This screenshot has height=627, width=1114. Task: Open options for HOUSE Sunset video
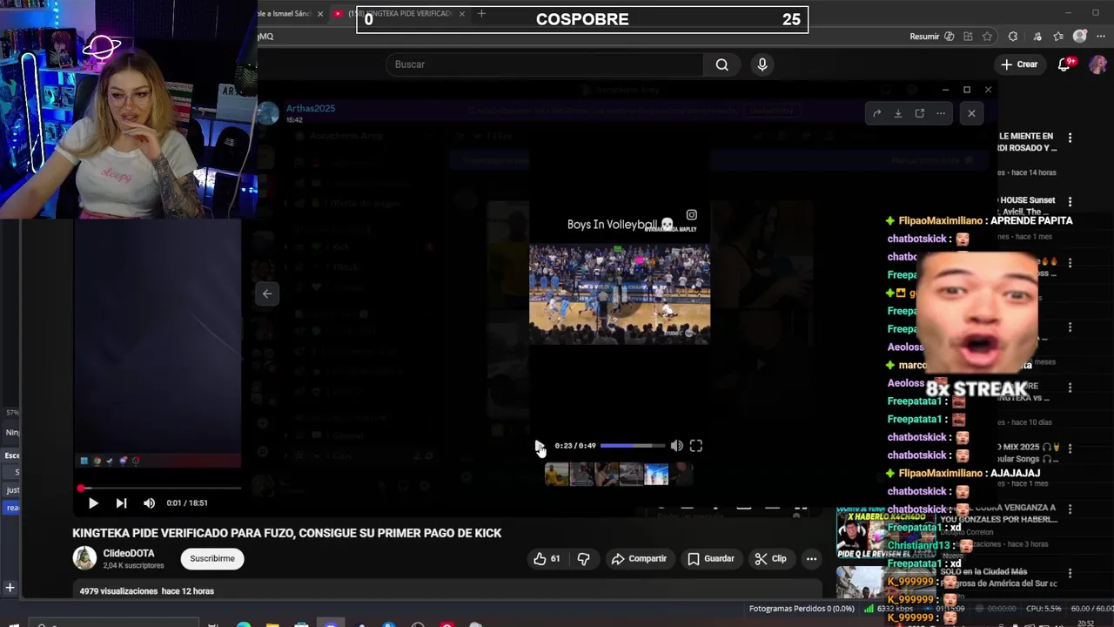[1070, 201]
